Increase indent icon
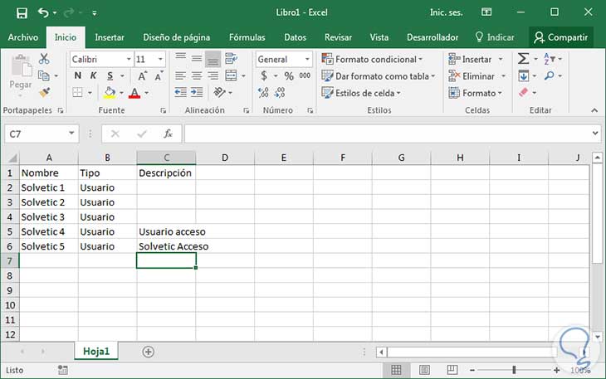The image size is (606, 379). 197,92
